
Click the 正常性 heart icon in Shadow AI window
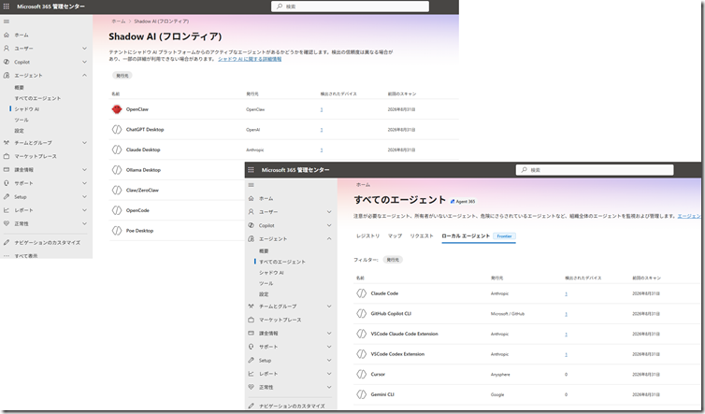(7, 223)
